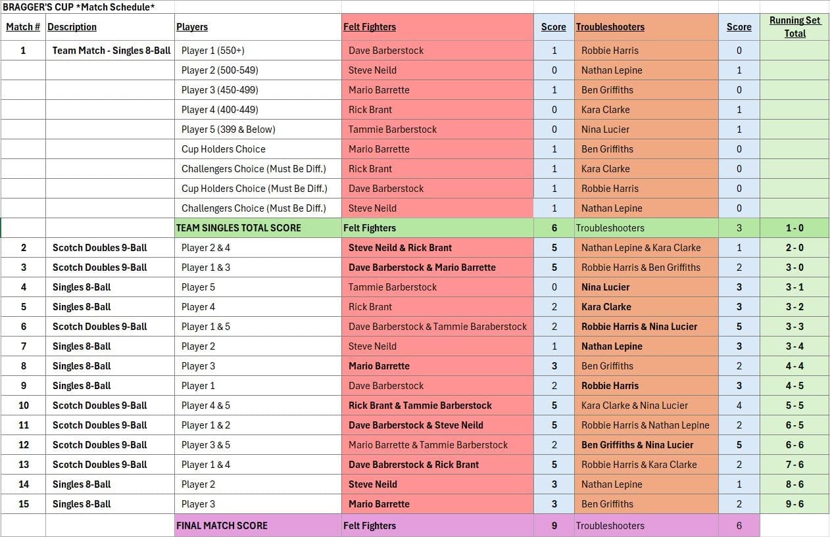830x537 pixels.
Task: Click the "5 - 5" running set total
Action: 794,406
